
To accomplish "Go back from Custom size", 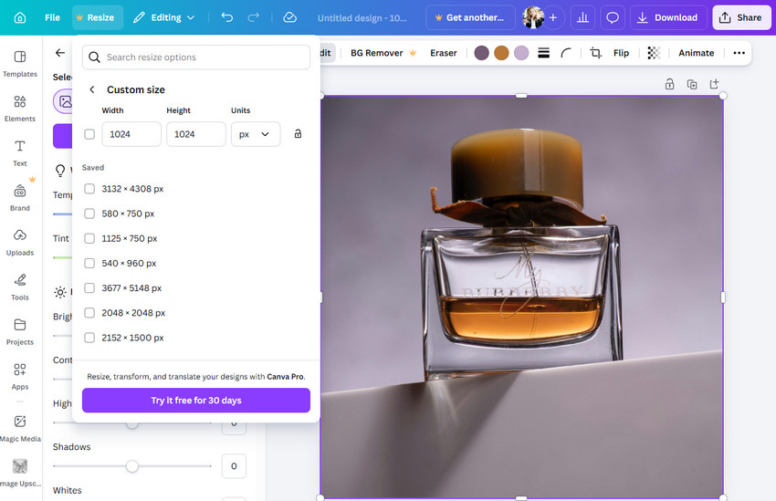I will tap(92, 89).
